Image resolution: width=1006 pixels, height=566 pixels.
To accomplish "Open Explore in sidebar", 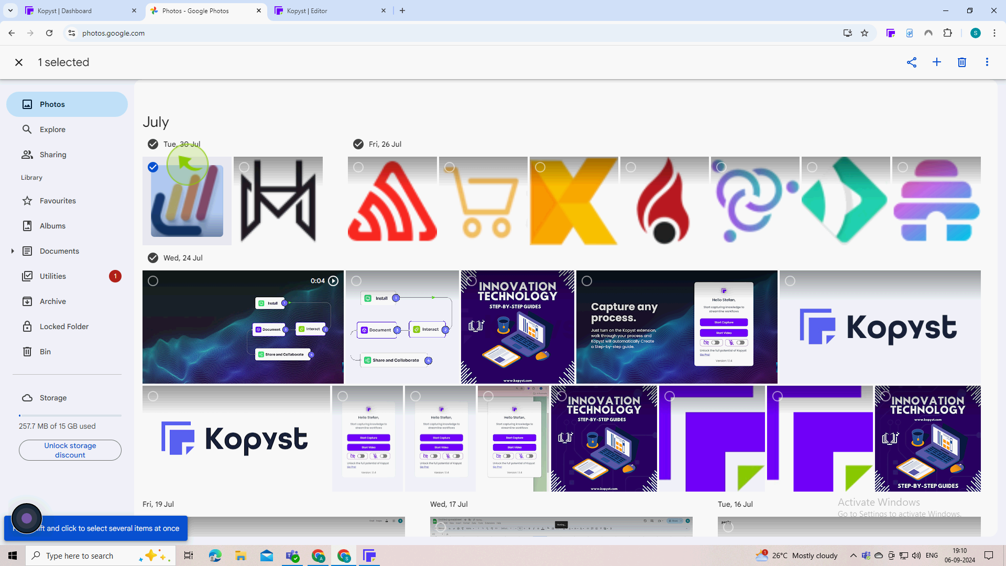I will (x=67, y=129).
